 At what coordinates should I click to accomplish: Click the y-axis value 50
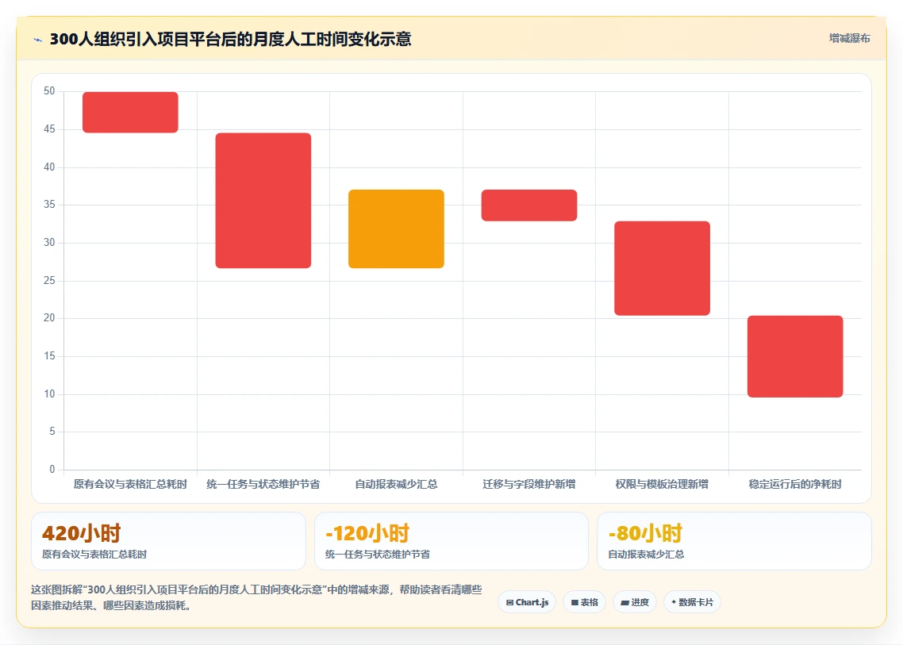point(49,91)
